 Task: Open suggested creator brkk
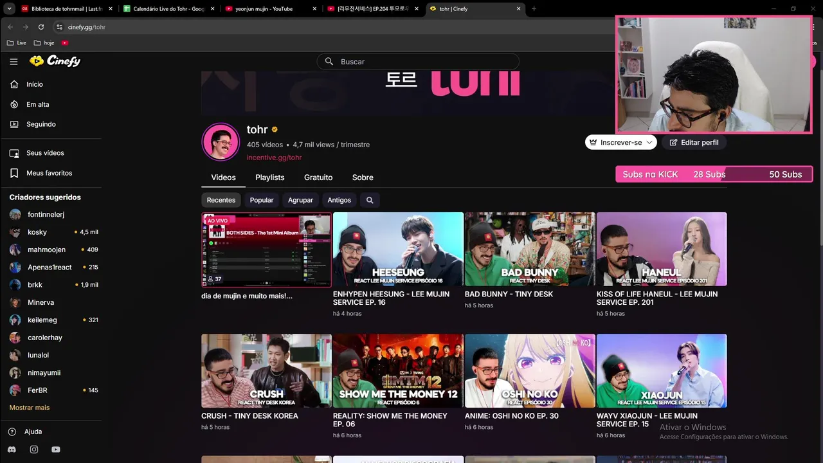point(35,285)
